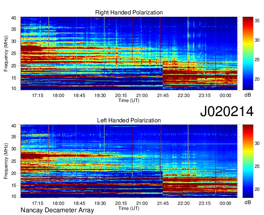Click the 21:00 time tick on the left-handed plot
The height and width of the screenshot is (215, 264).
coord(142,203)
